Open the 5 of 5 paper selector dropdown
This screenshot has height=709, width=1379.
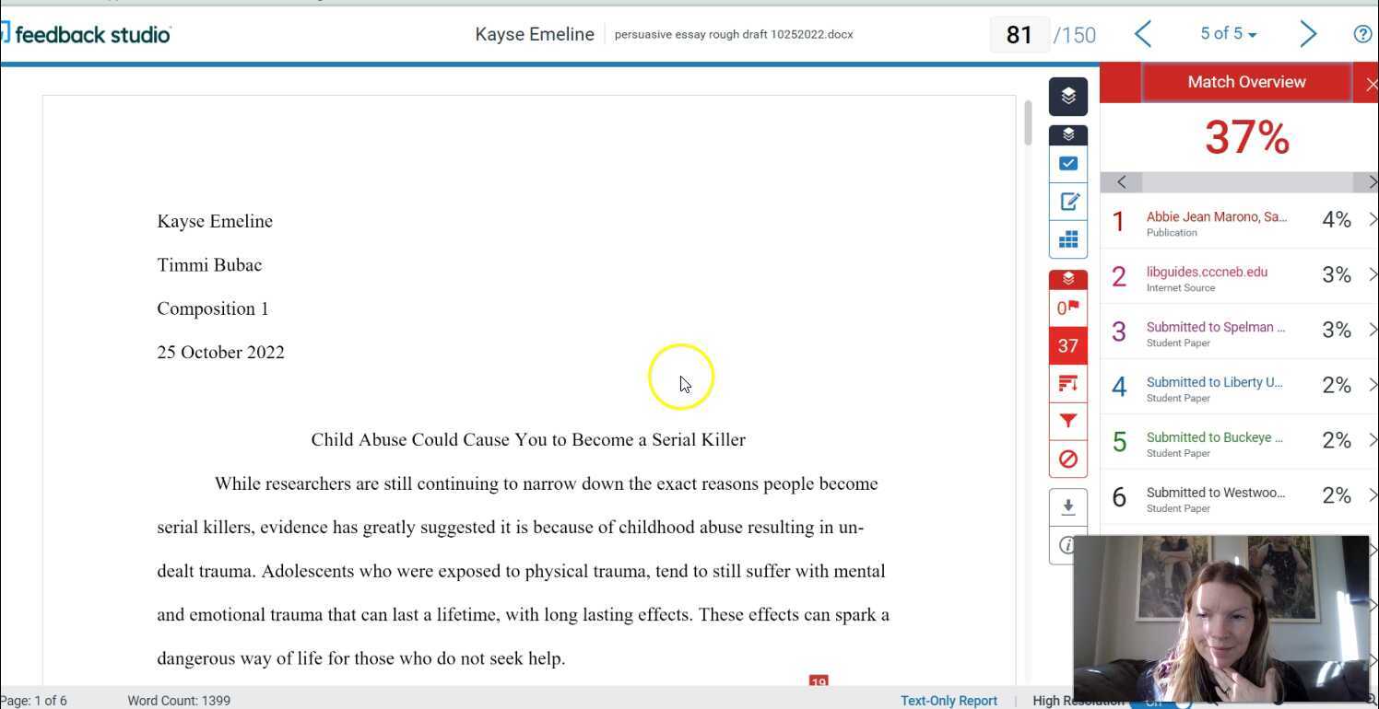click(1228, 33)
